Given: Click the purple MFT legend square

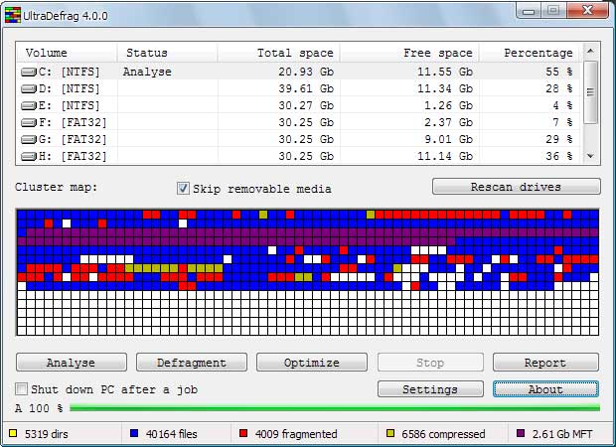Looking at the screenshot, I should pos(521,433).
